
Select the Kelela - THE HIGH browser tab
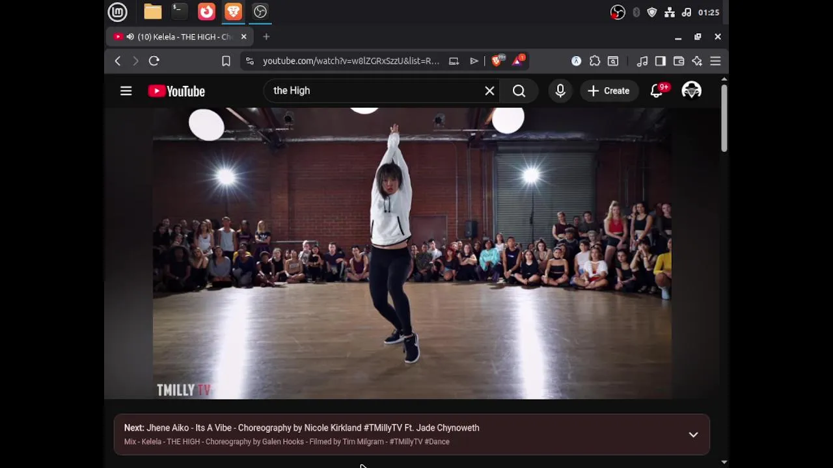(x=180, y=37)
